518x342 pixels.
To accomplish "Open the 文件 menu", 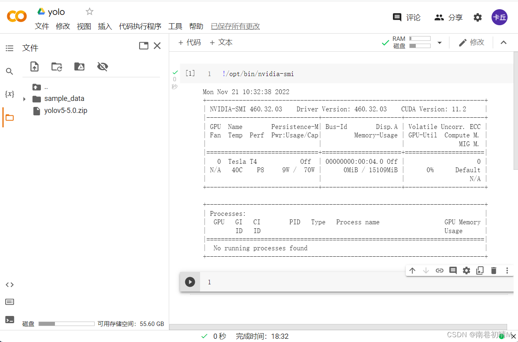I will tap(42, 26).
